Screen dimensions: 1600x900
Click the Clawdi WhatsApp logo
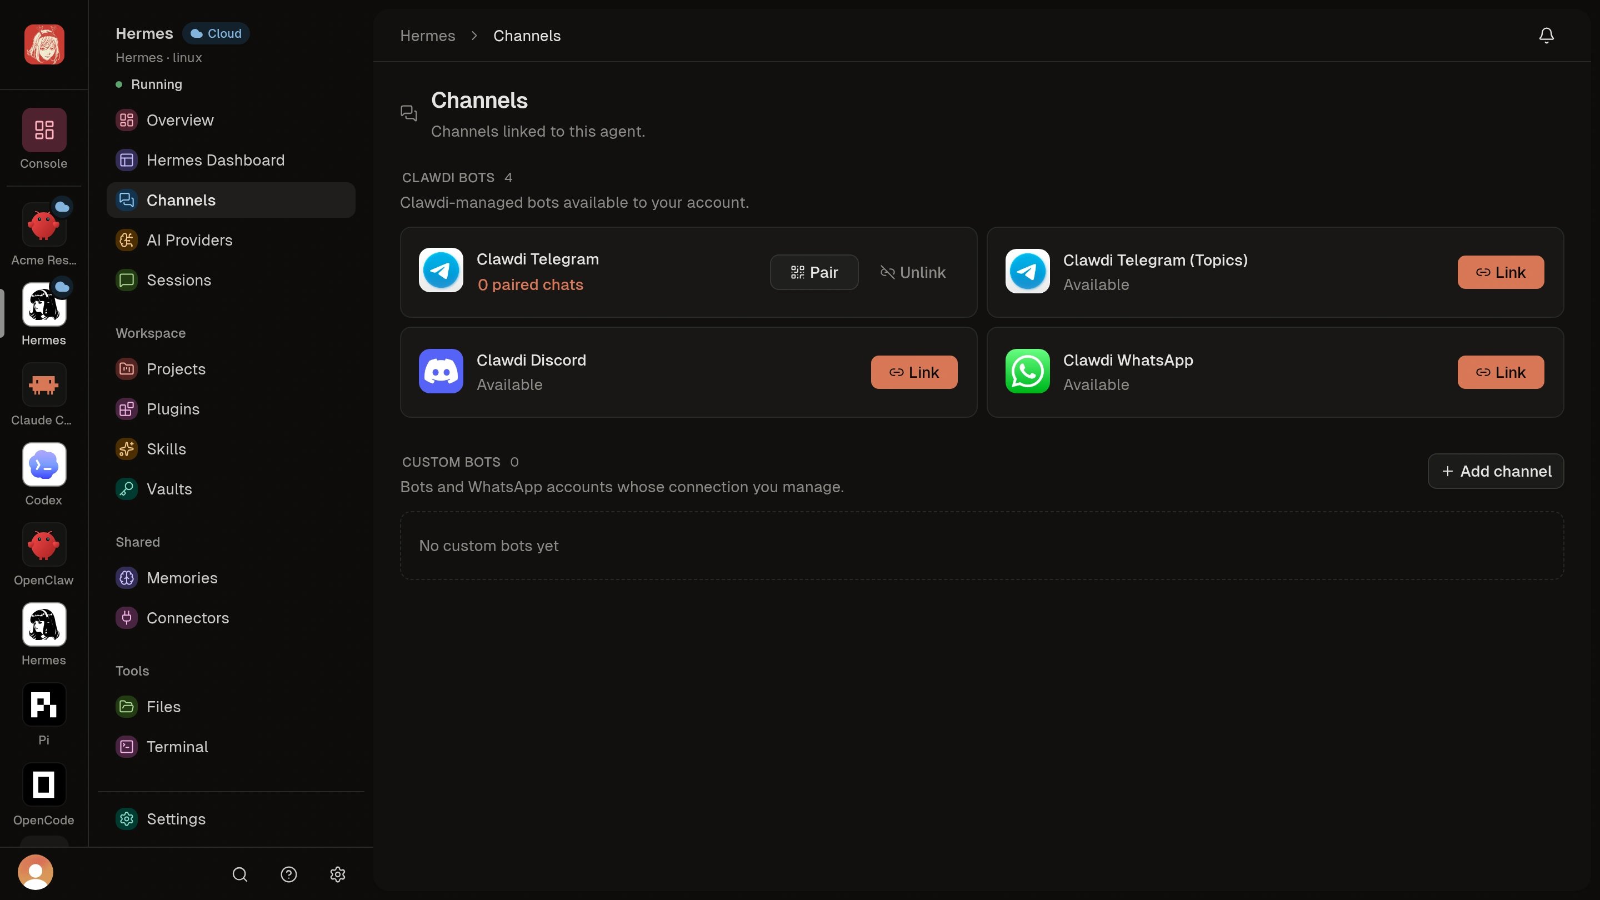coord(1028,372)
